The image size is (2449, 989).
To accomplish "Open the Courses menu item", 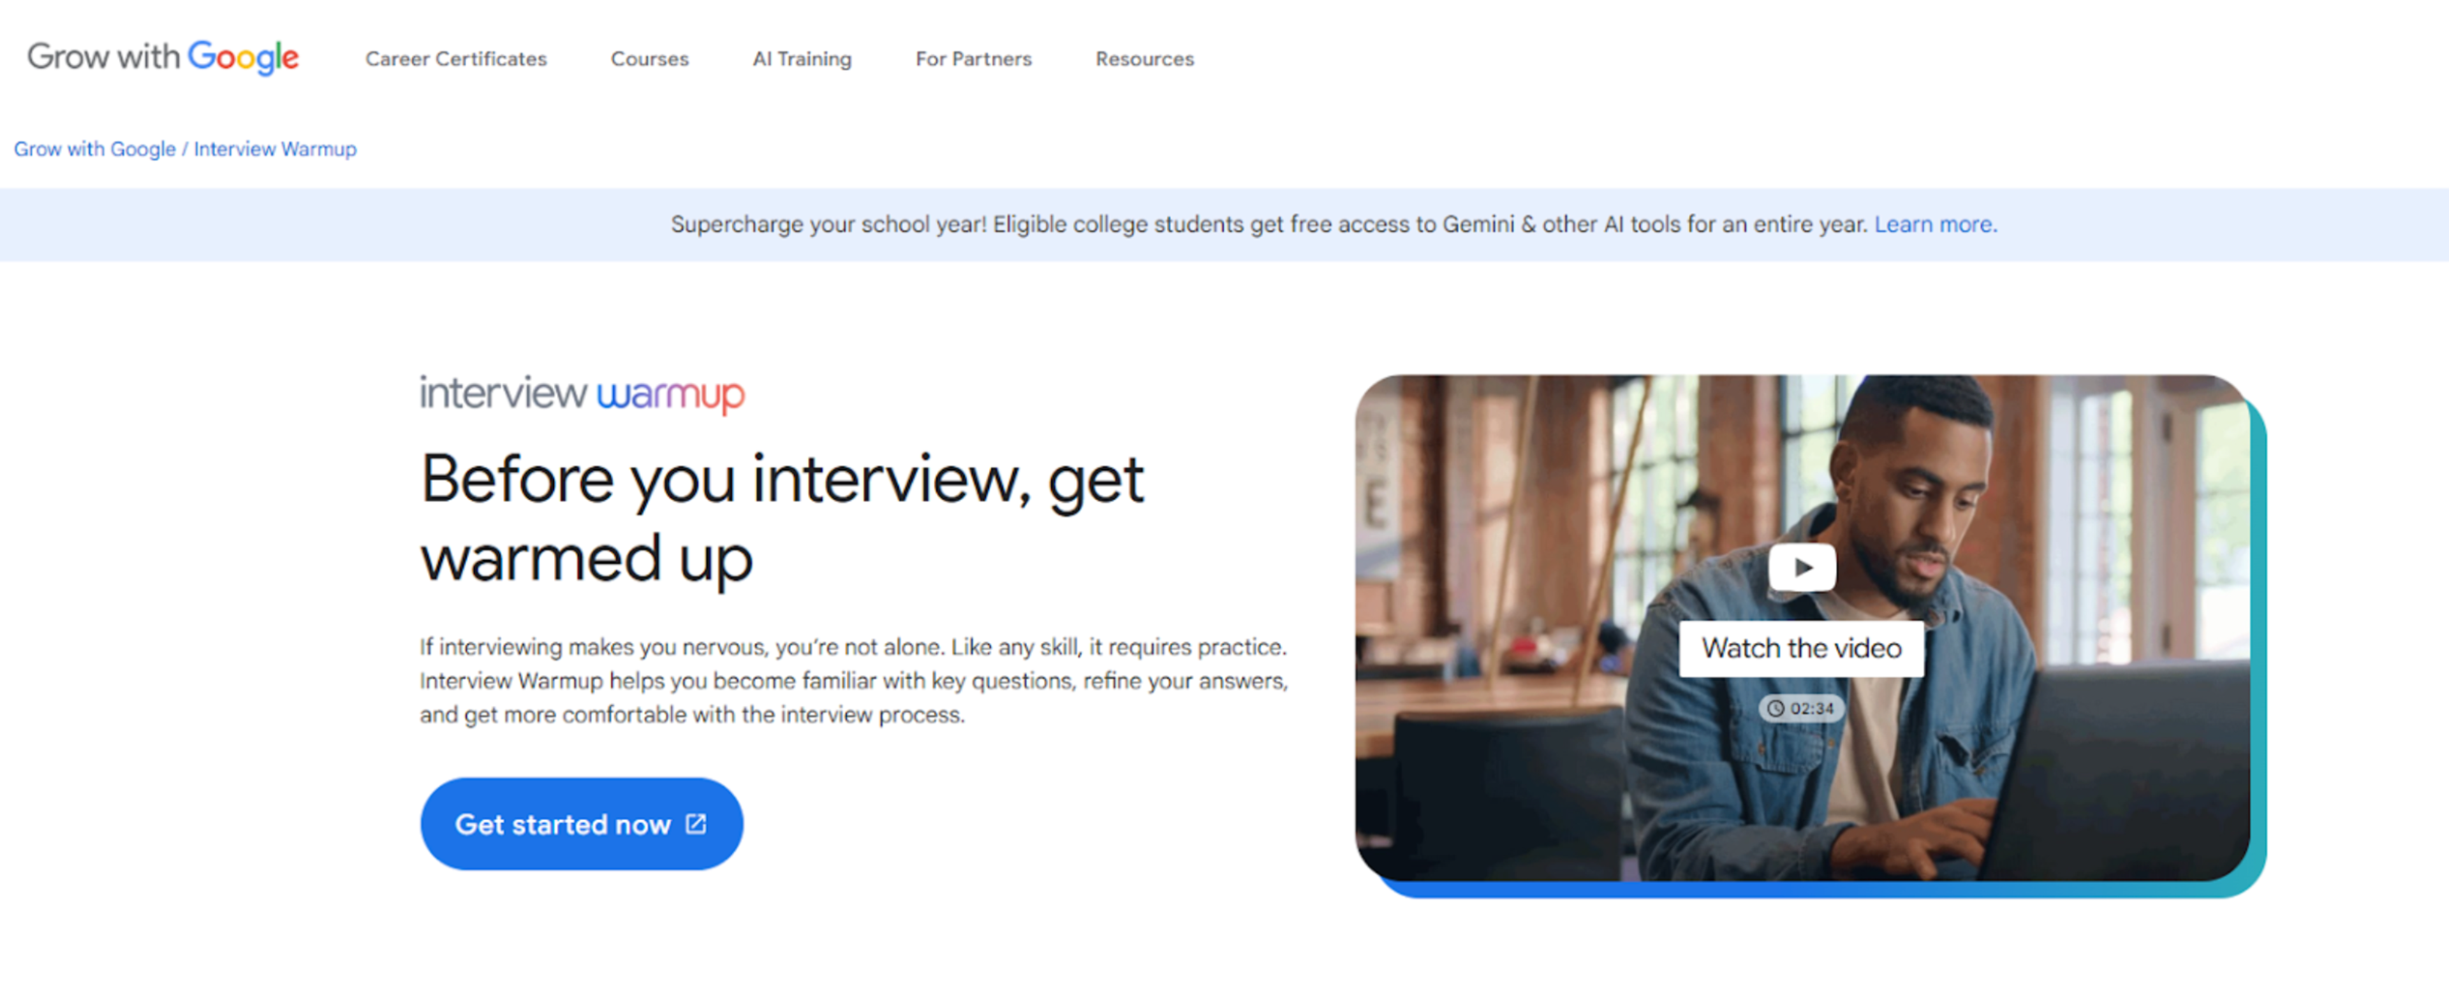I will click(649, 59).
